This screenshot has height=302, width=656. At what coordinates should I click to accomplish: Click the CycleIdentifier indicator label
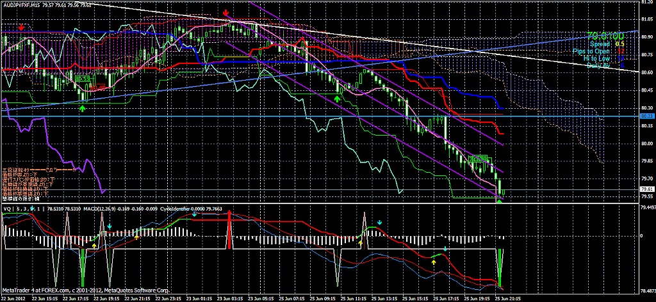pyautogui.click(x=191, y=208)
